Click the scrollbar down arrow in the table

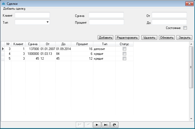(191, 119)
